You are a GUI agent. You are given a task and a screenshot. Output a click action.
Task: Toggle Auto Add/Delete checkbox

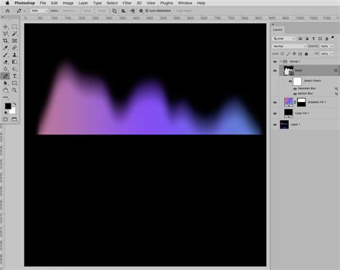tap(147, 11)
